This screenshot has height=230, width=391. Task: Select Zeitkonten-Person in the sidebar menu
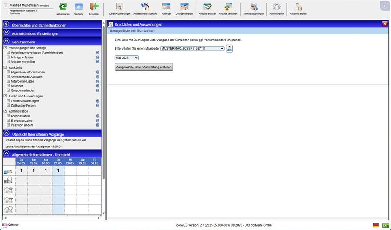(23, 106)
